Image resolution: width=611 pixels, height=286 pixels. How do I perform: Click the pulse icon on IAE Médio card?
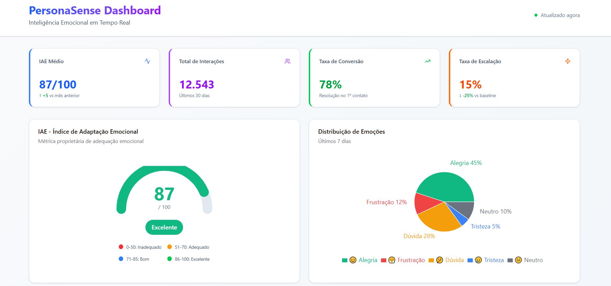coord(147,61)
